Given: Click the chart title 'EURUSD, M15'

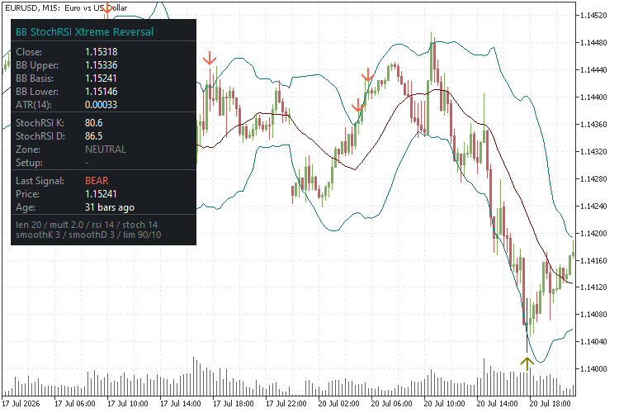Looking at the screenshot, I should tap(32, 7).
